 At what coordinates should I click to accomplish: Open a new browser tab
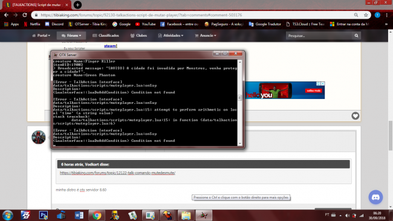pos(77,5)
